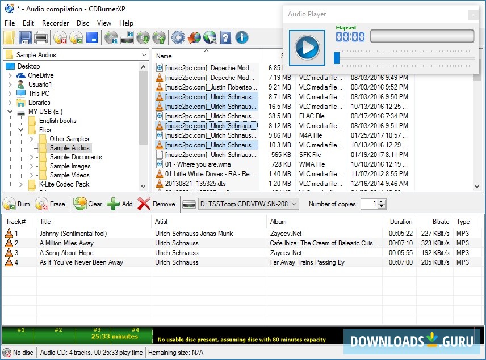Viewport: 486px width, 360px height.
Task: Expand the This PC tree node
Action: tap(10, 94)
